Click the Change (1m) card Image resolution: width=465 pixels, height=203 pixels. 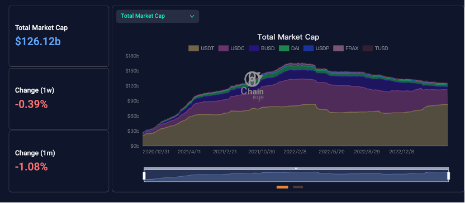point(59,162)
